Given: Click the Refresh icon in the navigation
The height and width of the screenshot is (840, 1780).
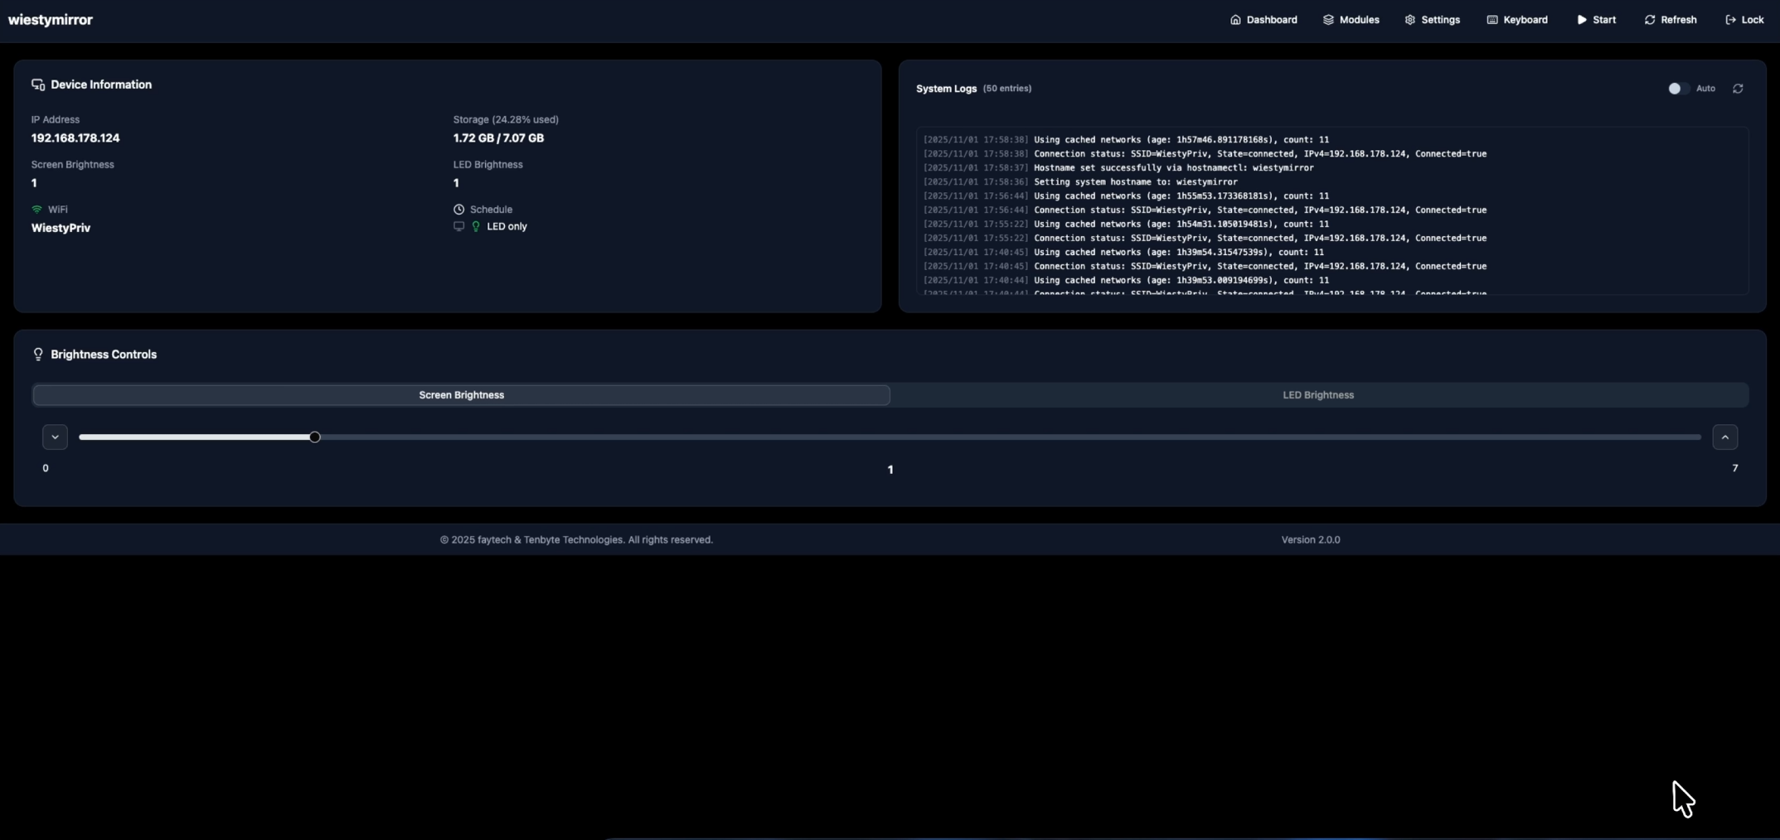Looking at the screenshot, I should click(1670, 19).
